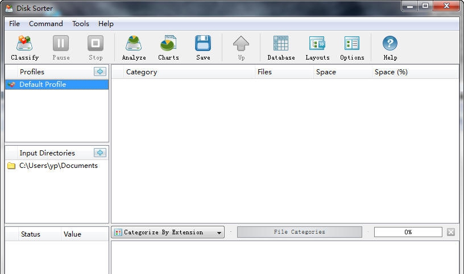Sort by the Space column header
The height and width of the screenshot is (274, 464).
point(343,71)
